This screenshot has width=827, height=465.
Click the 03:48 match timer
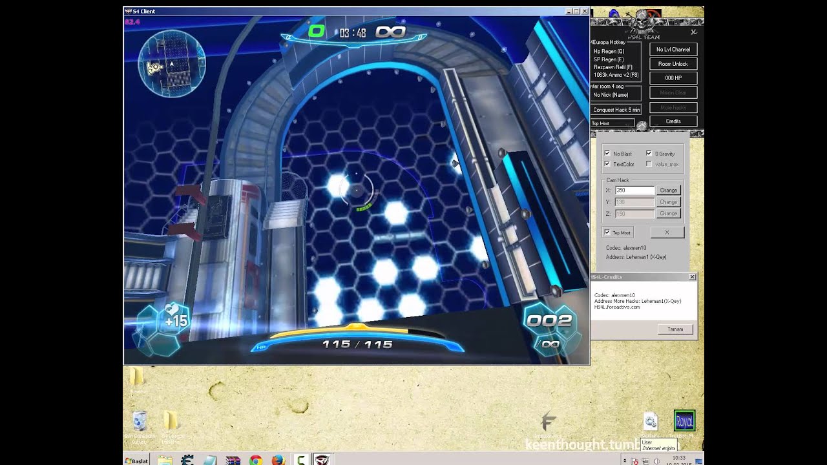353,32
